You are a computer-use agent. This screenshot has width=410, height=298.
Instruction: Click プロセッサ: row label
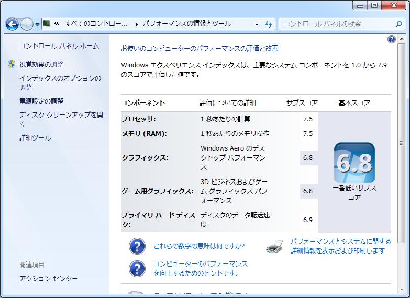tap(139, 119)
